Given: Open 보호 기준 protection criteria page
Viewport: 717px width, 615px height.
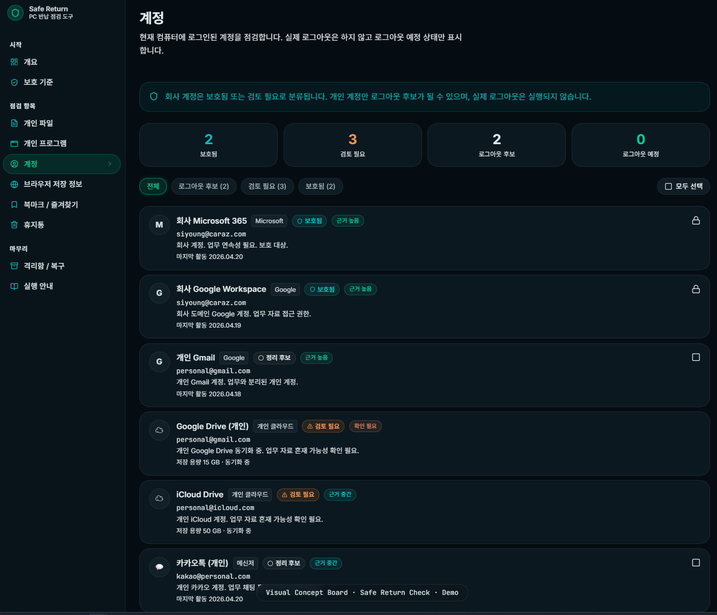Looking at the screenshot, I should click(38, 82).
